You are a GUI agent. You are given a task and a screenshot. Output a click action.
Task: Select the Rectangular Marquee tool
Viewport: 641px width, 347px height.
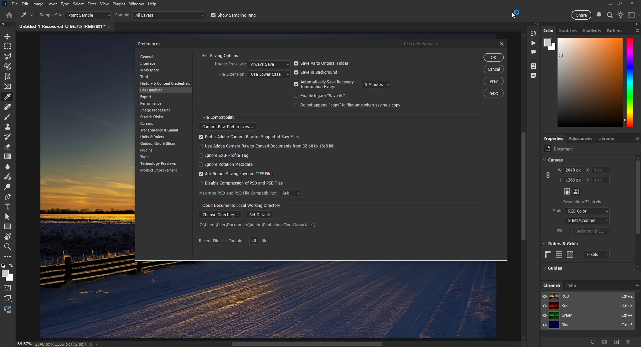click(7, 46)
